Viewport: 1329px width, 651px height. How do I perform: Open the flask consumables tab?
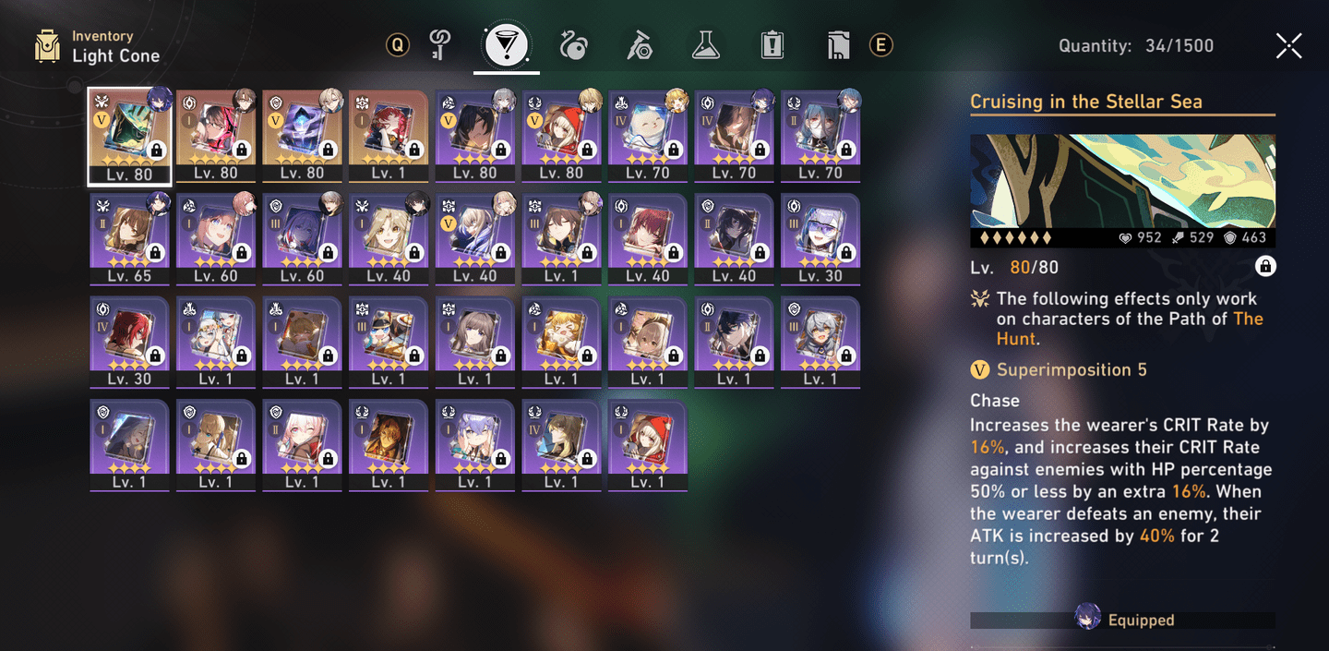706,45
